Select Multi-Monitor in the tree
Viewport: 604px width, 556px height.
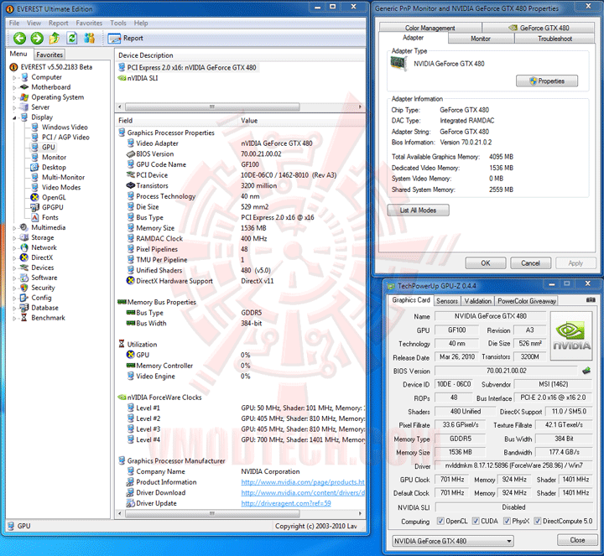(63, 177)
